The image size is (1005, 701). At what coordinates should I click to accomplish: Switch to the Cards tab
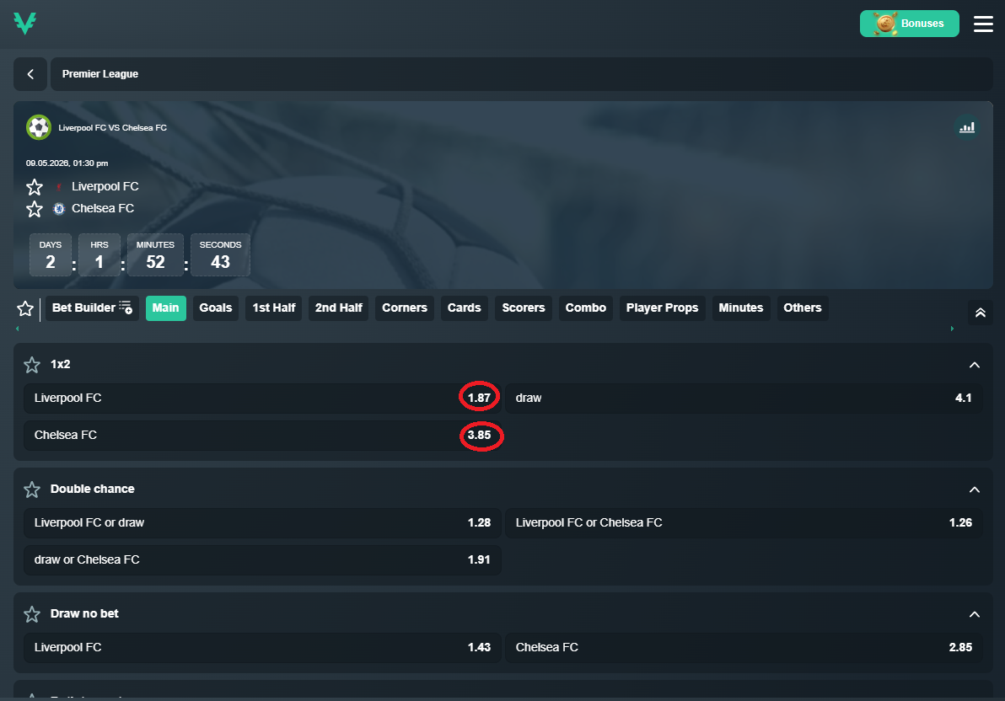464,308
